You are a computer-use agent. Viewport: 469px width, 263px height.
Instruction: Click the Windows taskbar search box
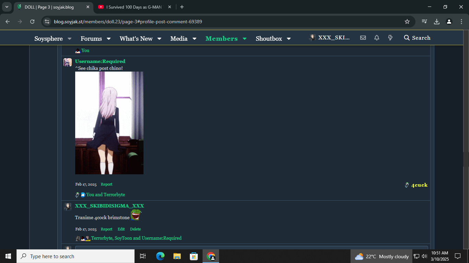click(76, 256)
